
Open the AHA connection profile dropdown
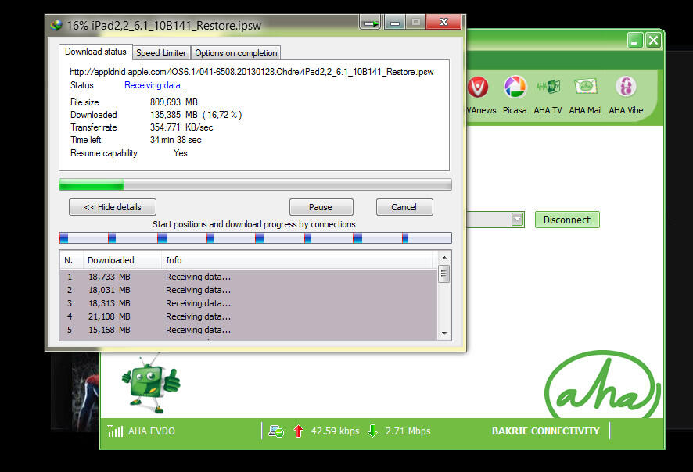tap(517, 220)
